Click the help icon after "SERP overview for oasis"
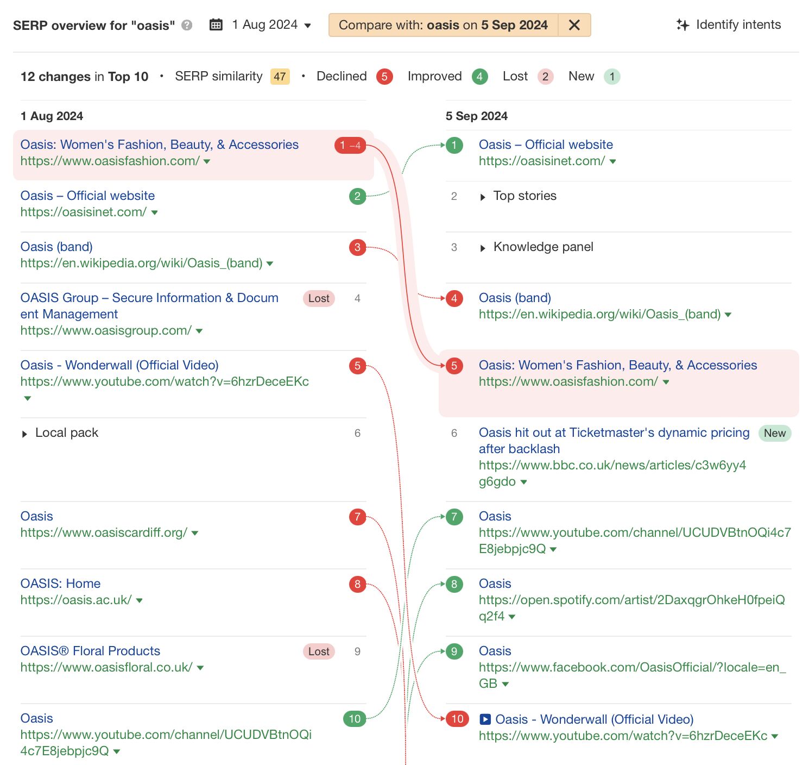 [186, 25]
